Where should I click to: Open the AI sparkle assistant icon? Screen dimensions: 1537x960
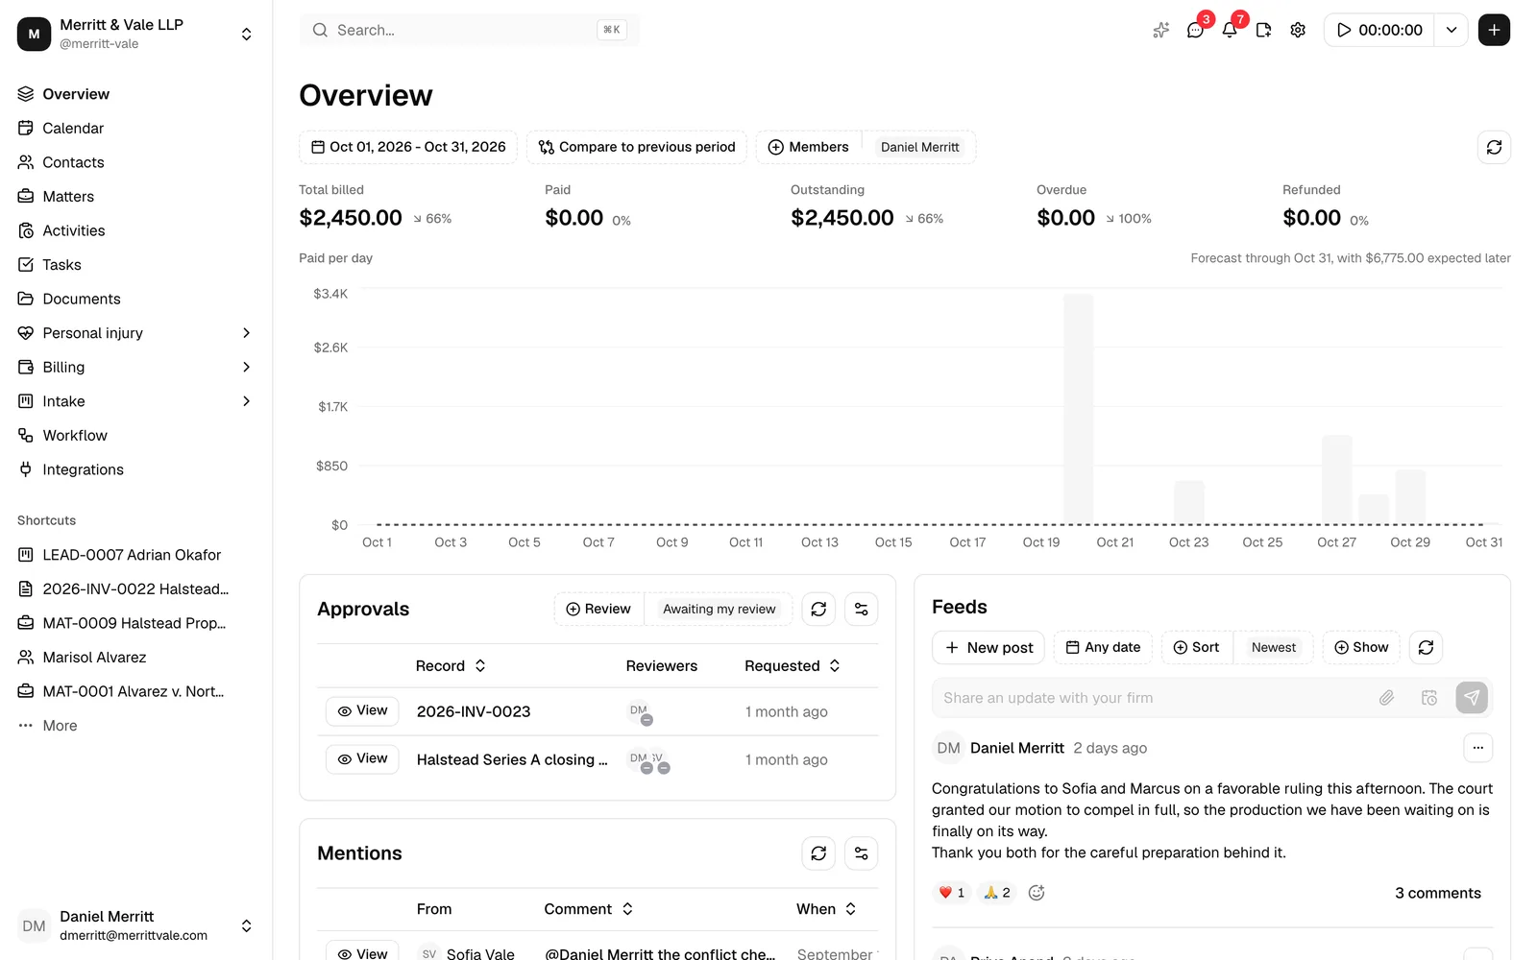[x=1160, y=30]
